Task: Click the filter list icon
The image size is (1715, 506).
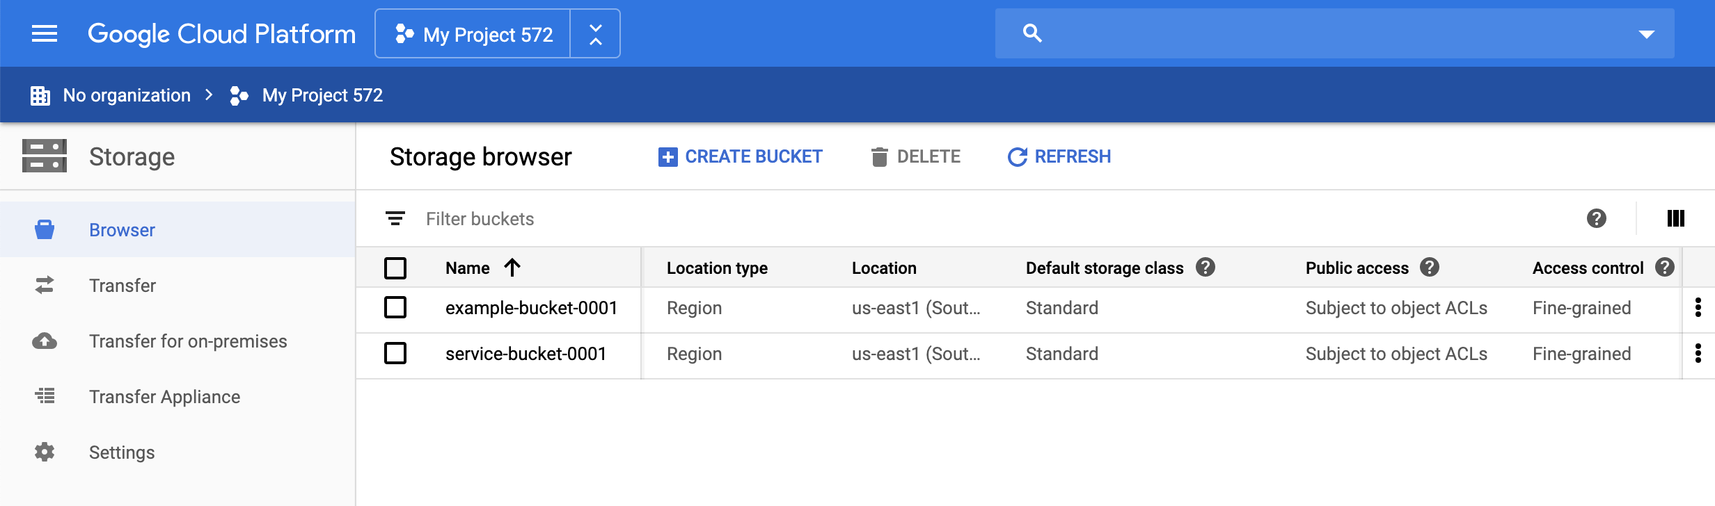Action: click(395, 219)
